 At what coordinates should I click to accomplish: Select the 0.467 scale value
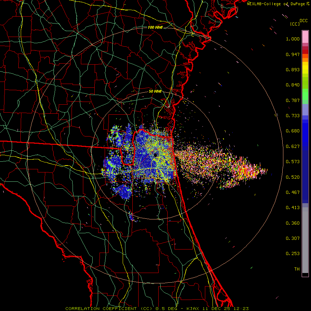(293, 192)
